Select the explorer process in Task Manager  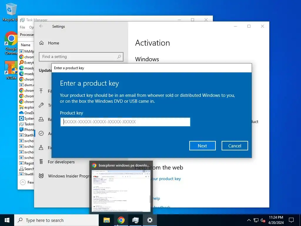pyautogui.click(x=26, y=107)
